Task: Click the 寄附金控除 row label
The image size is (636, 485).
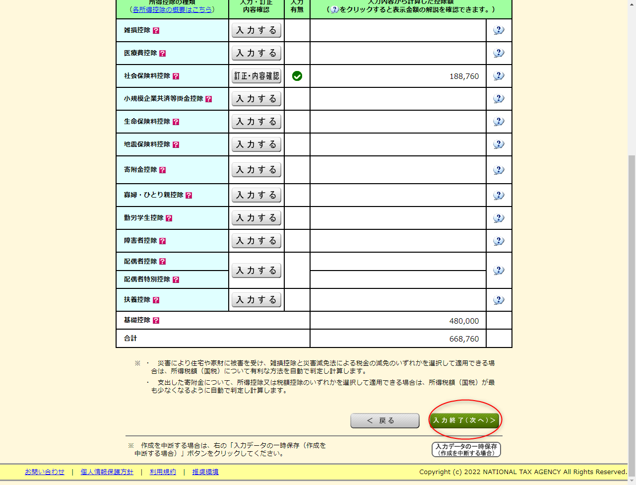Action: pyautogui.click(x=140, y=170)
